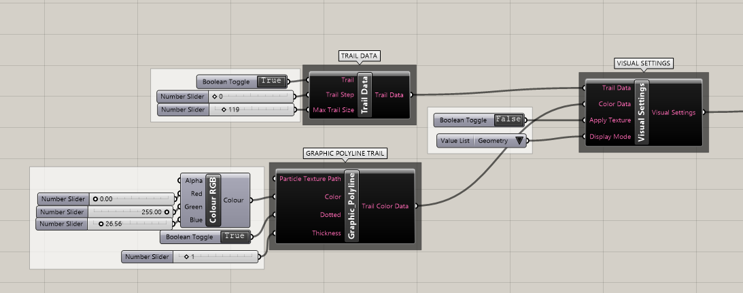The image size is (743, 293).
Task: Click the Color Data input parameter
Action: coord(615,104)
